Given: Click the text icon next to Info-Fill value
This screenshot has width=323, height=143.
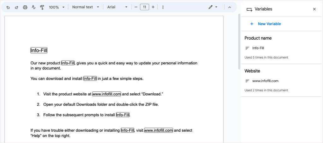Looking at the screenshot, I should (x=247, y=48).
